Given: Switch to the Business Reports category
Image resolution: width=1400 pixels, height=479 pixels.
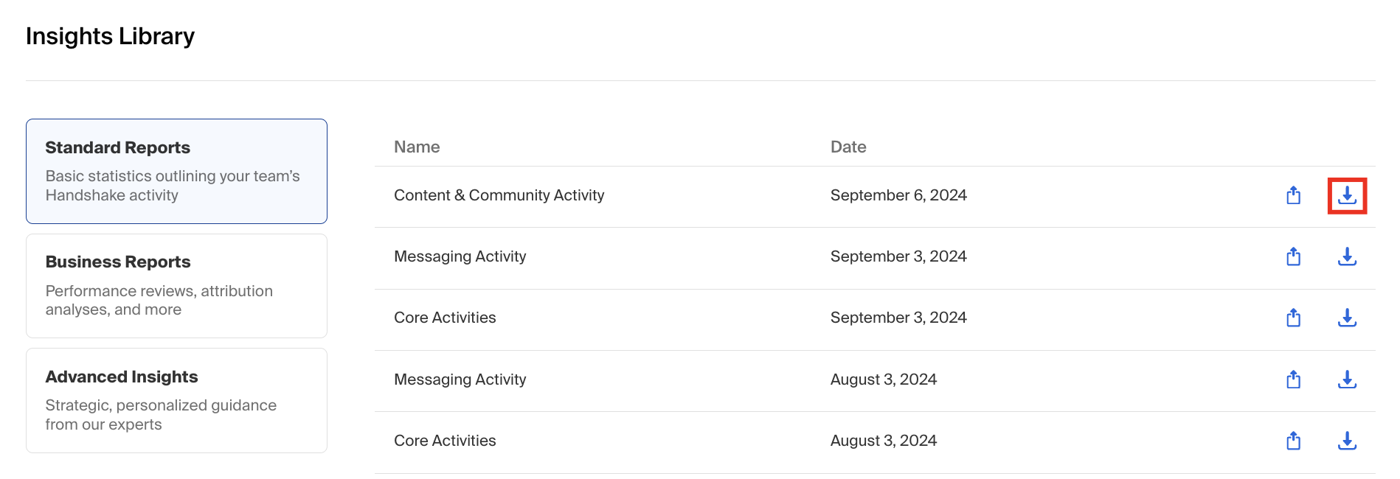Looking at the screenshot, I should pyautogui.click(x=176, y=286).
